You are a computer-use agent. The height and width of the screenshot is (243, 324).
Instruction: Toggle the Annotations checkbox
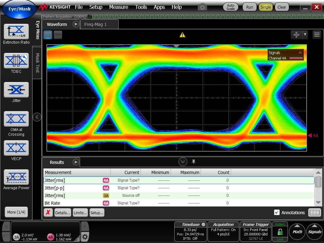pyautogui.click(x=277, y=213)
